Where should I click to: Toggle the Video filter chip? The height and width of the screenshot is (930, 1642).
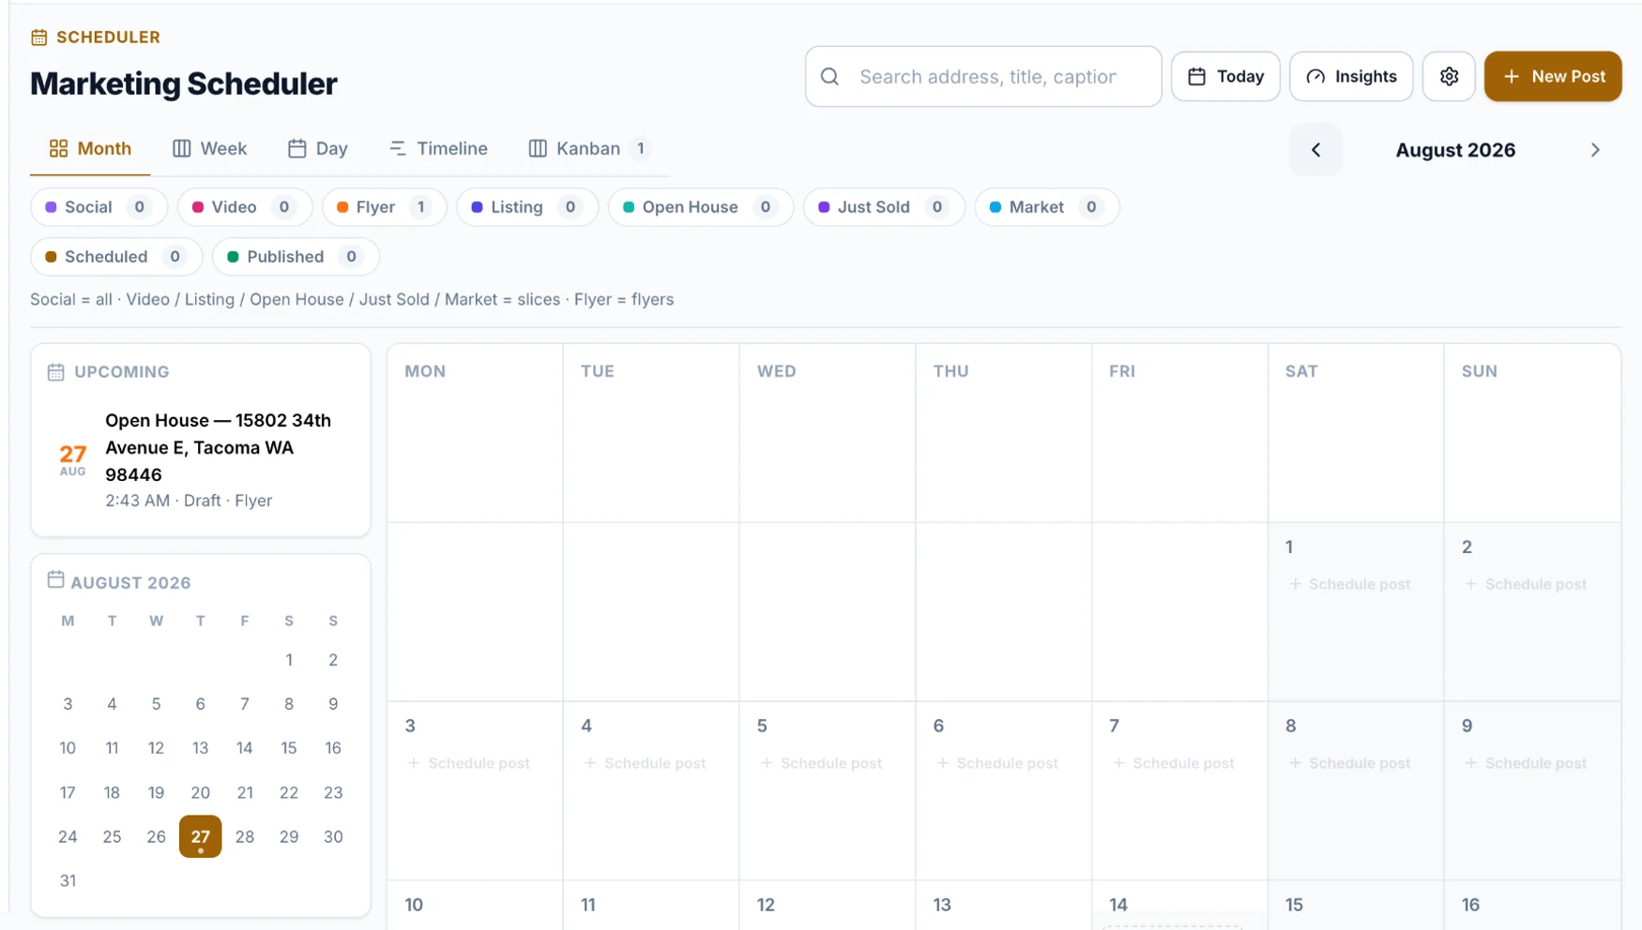[244, 207]
